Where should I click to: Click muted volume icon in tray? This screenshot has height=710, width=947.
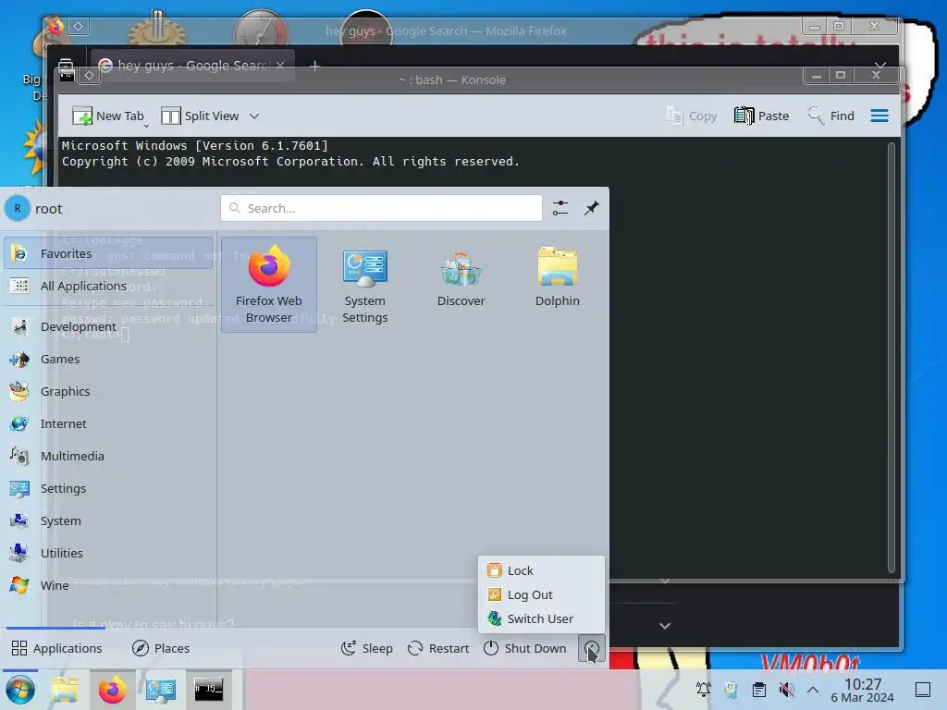[x=786, y=690]
